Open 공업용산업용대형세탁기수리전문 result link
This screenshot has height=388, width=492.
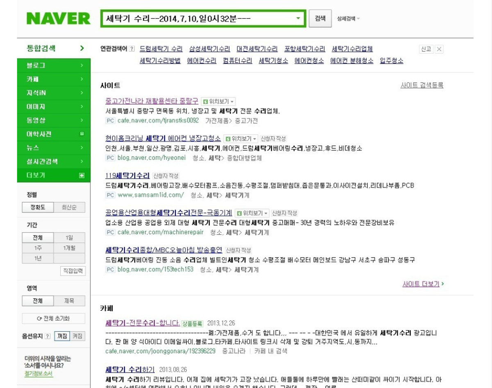tap(169, 213)
